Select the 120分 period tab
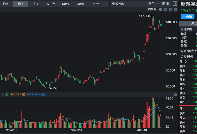The image size is (197, 134). pos(50,4)
